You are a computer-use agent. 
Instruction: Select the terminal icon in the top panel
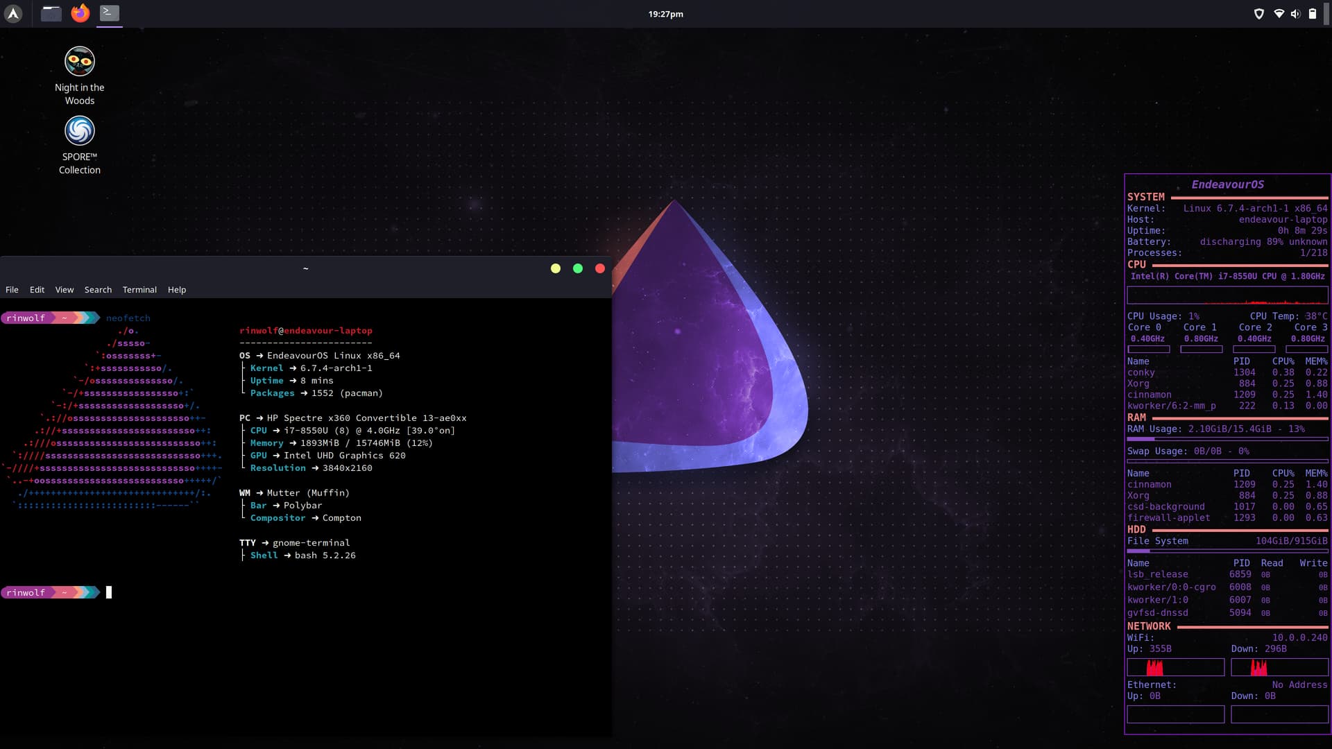pyautogui.click(x=110, y=12)
